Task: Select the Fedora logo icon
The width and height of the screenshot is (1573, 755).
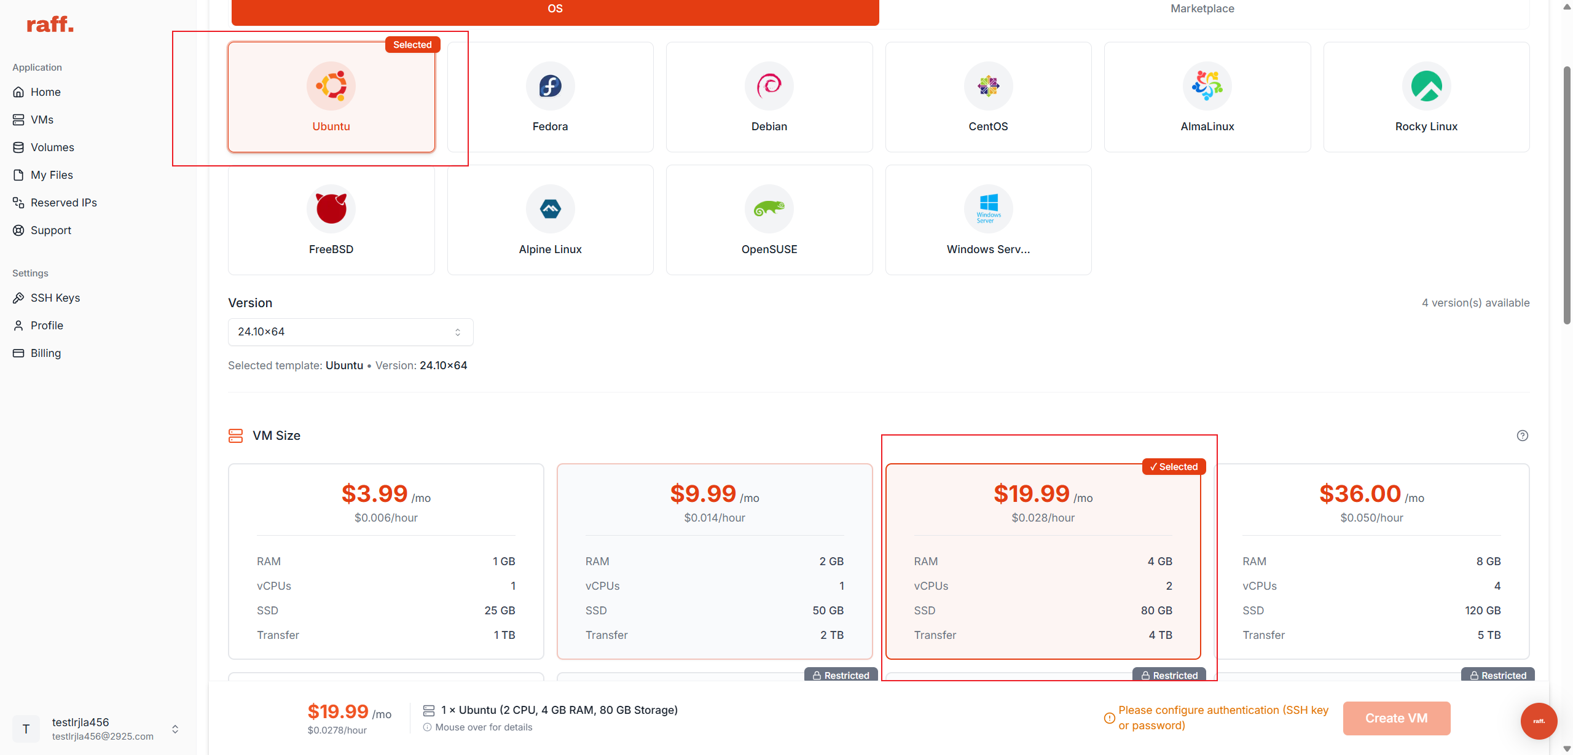Action: 551,86
